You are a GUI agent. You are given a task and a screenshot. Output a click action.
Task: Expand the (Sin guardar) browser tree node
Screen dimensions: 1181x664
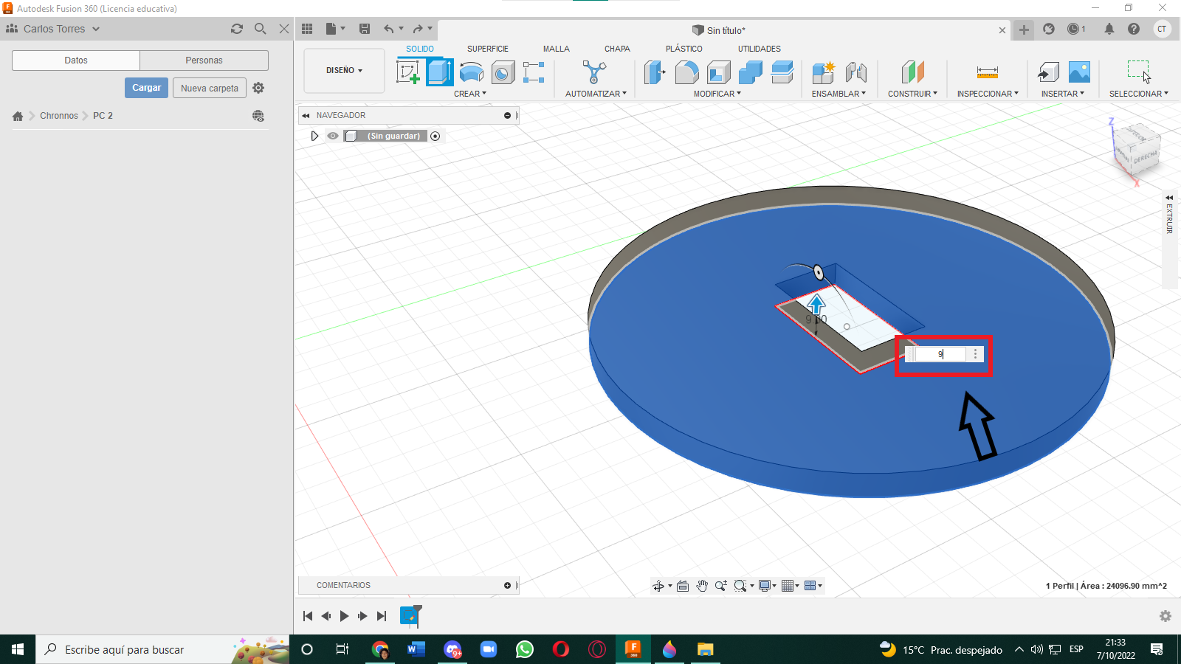pos(314,136)
